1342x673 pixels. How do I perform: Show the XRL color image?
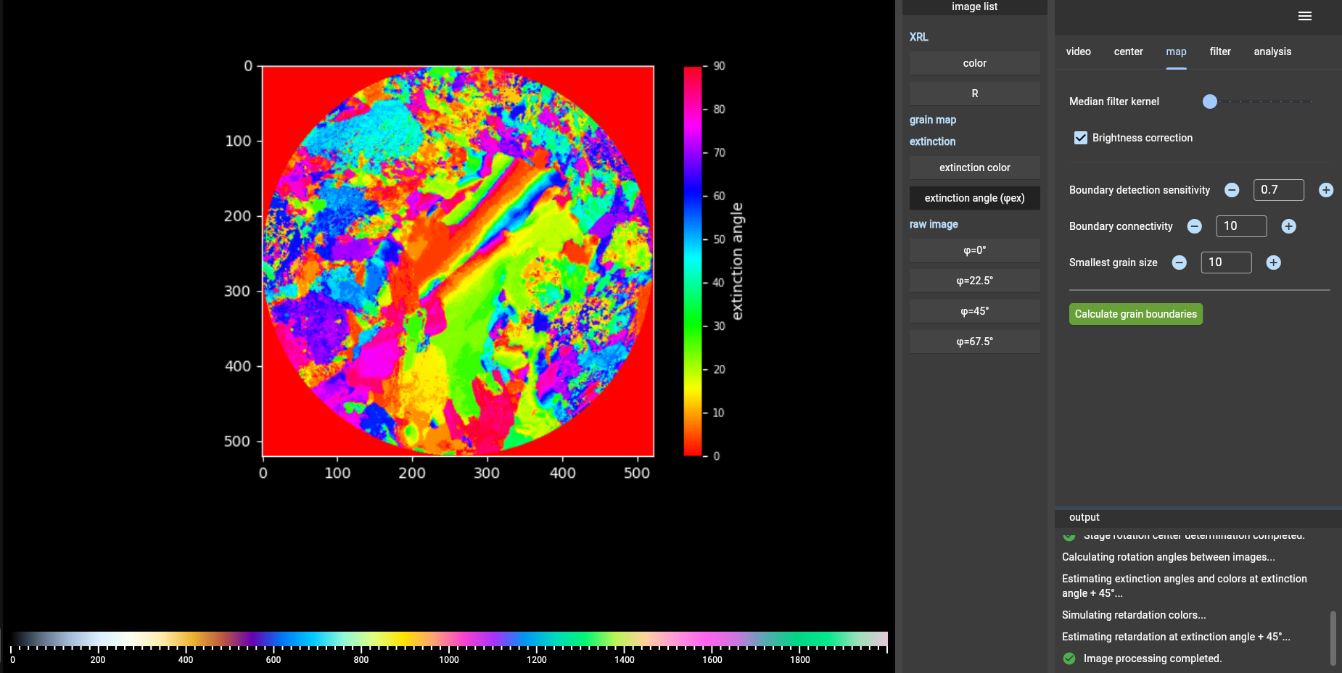[x=974, y=63]
